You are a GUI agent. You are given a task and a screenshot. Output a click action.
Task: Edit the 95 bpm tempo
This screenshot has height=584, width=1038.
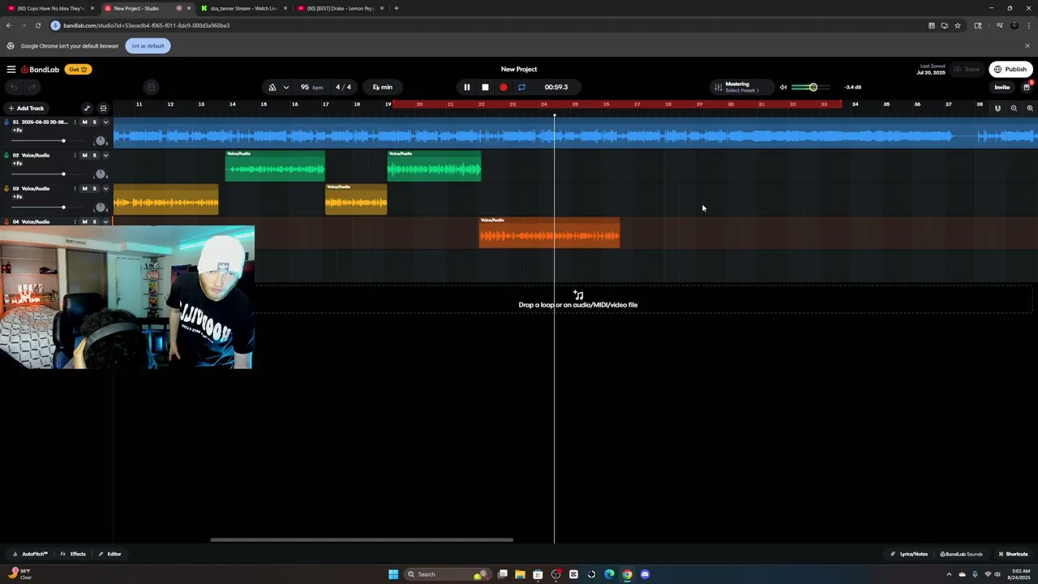311,87
